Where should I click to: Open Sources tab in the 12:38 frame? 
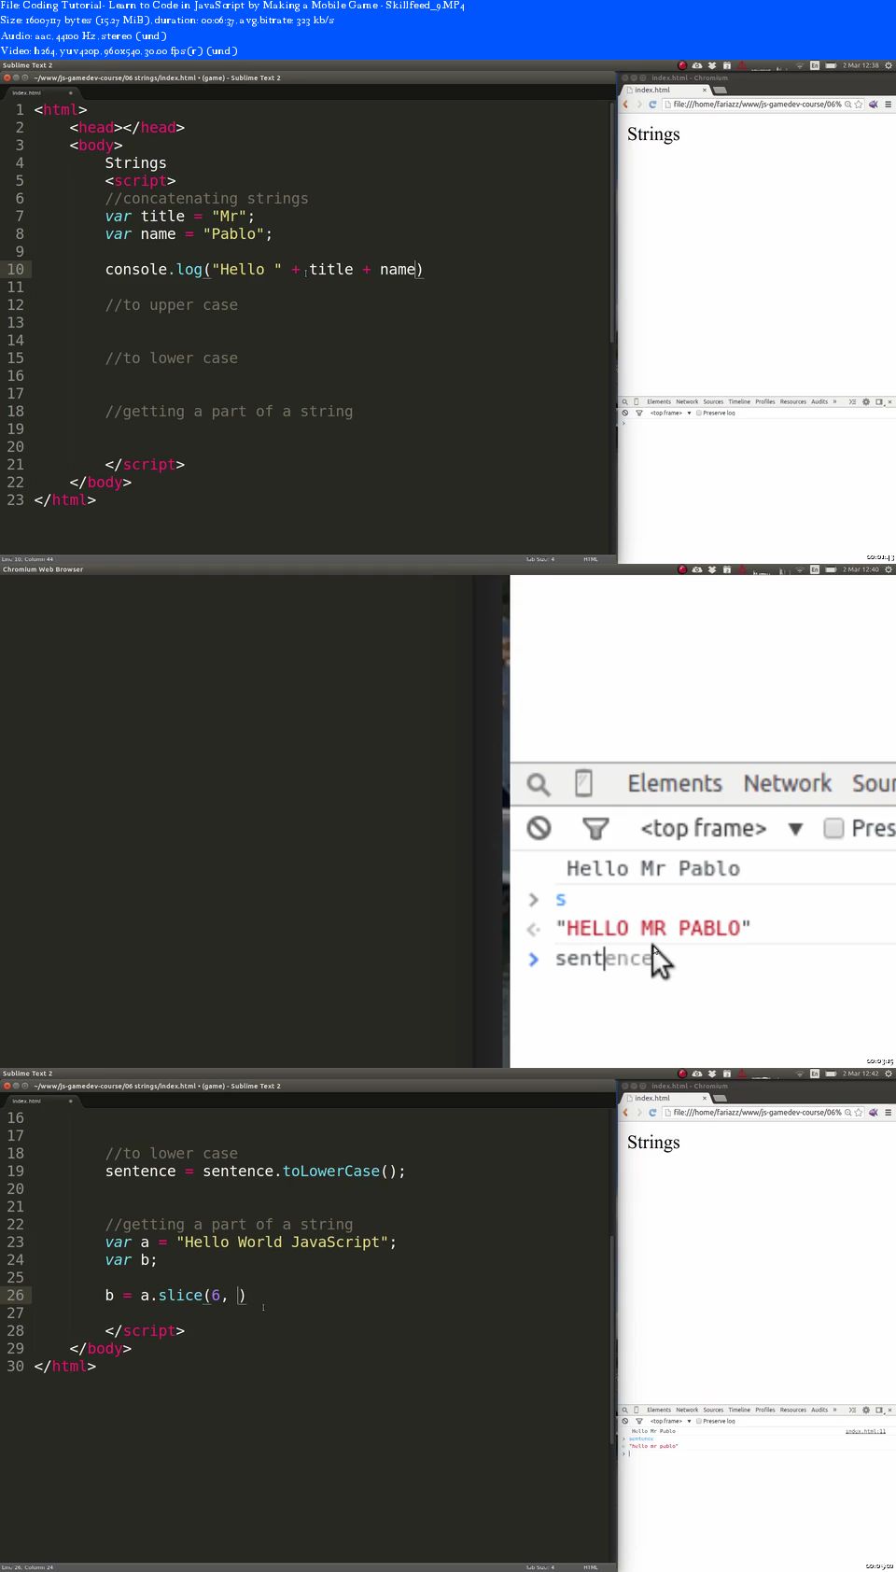(x=713, y=402)
